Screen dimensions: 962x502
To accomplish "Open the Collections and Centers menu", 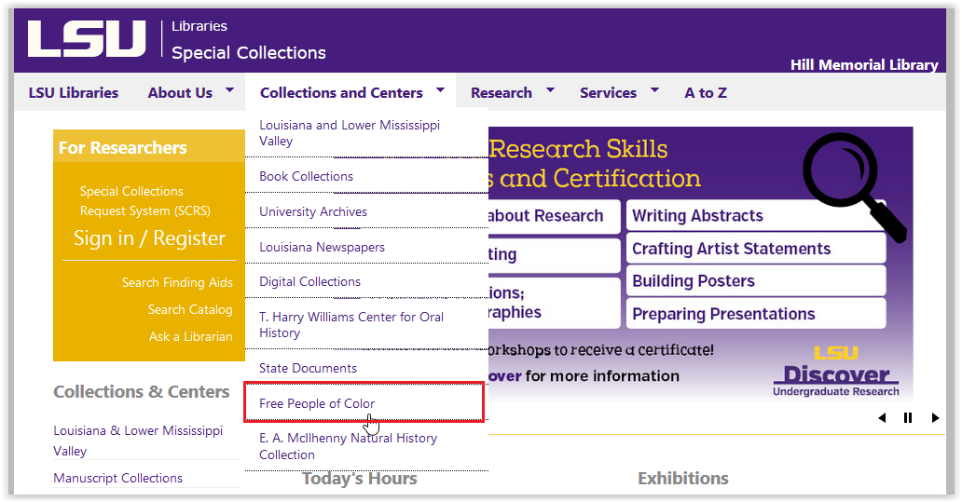I will point(341,92).
